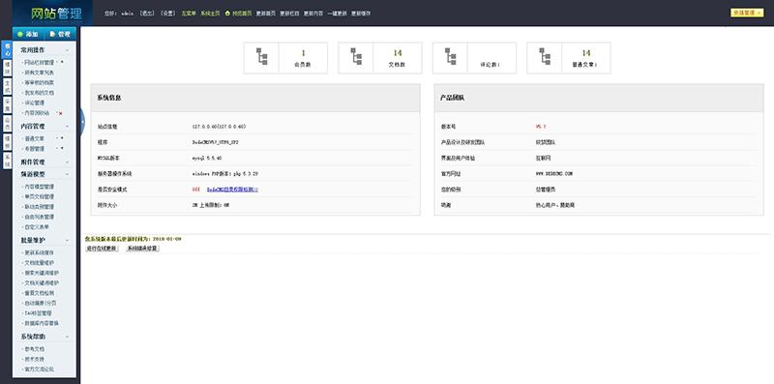This screenshot has height=384, width=774.
Task: Switch to the 会员 vertical tab
Action: tap(7, 124)
